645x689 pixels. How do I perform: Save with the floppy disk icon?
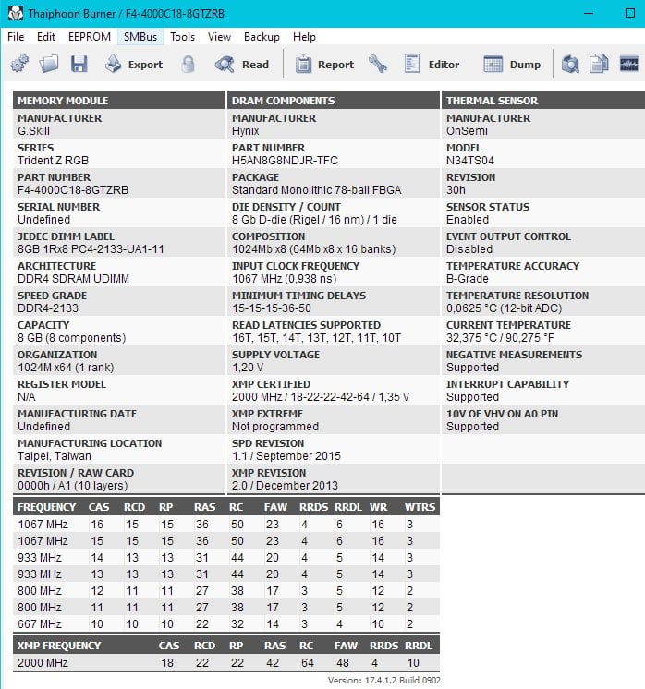coord(79,64)
